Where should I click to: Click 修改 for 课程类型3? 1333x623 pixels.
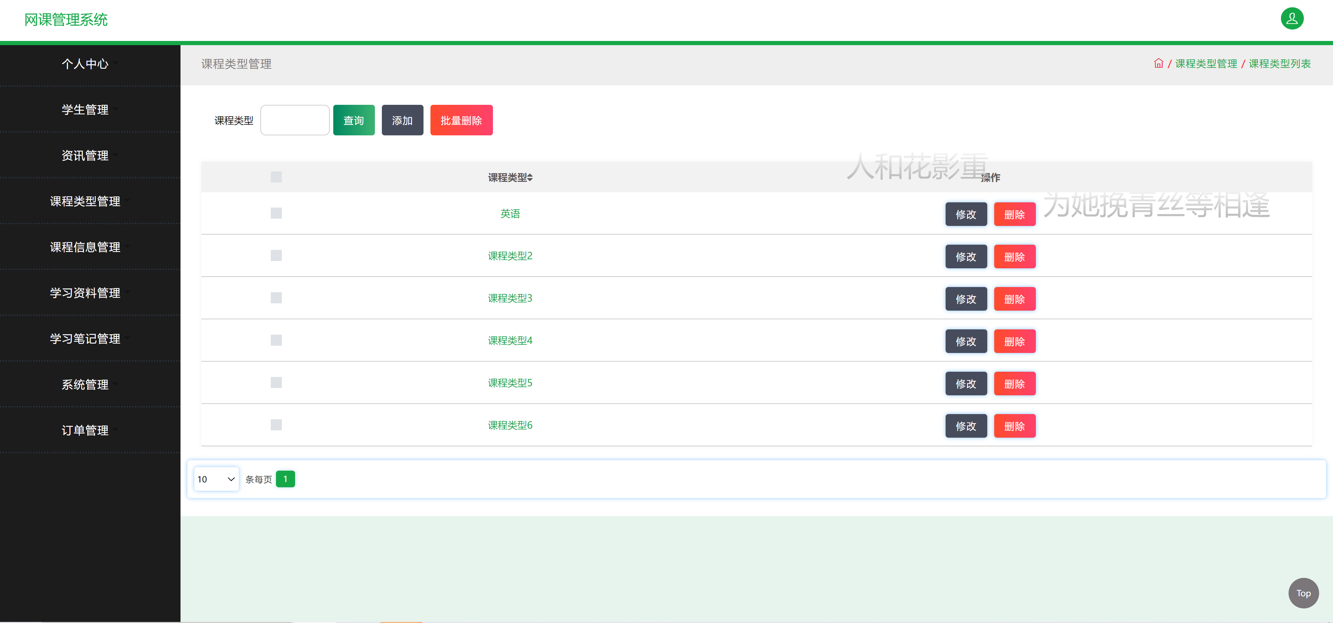click(966, 298)
